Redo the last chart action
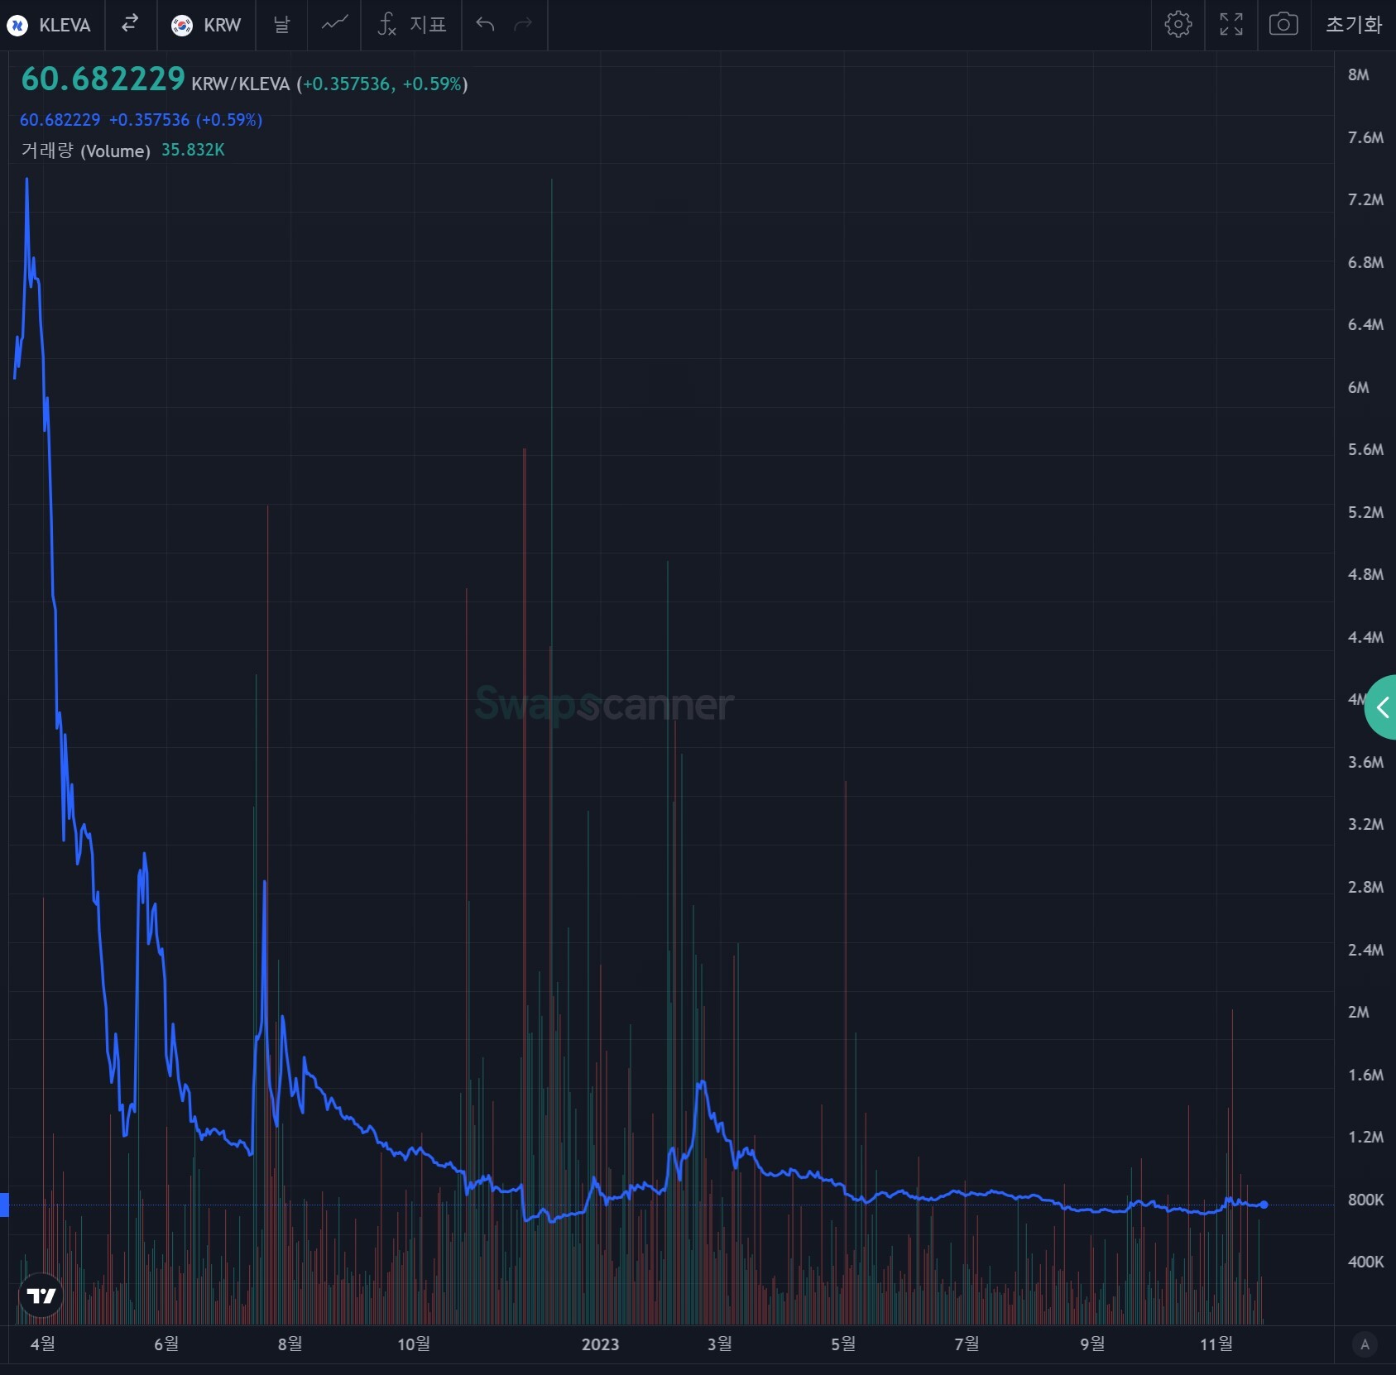 (523, 25)
